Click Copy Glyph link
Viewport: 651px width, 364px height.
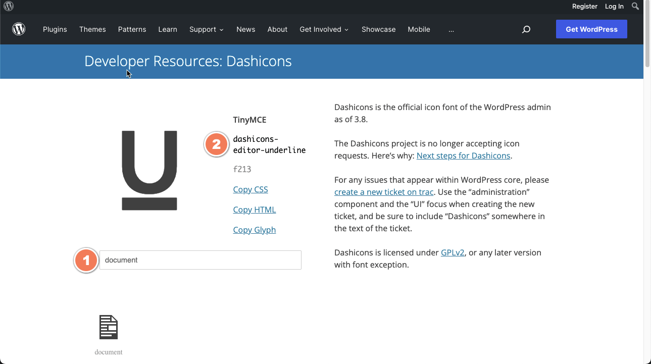pyautogui.click(x=255, y=230)
